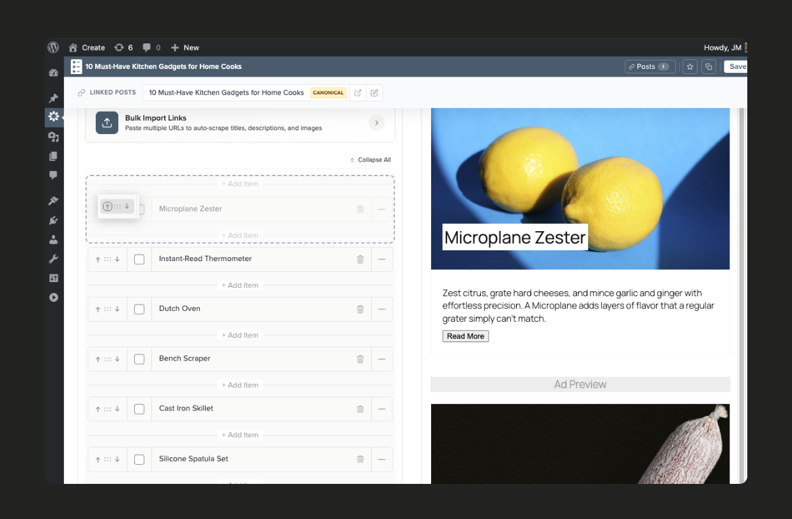This screenshot has width=792, height=519.
Task: Star this post using the toolbar star icon
Action: point(689,66)
